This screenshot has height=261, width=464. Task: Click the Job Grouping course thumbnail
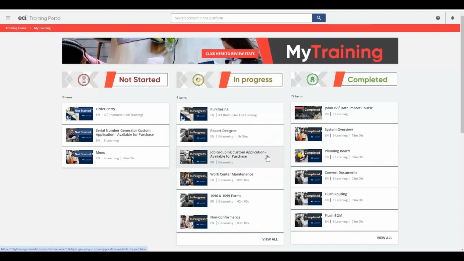click(194, 157)
